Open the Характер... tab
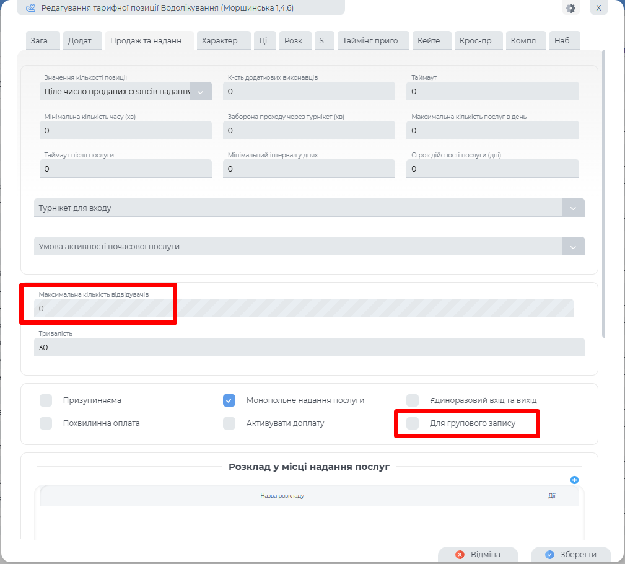Viewport: 625px width, 564px height. click(224, 41)
